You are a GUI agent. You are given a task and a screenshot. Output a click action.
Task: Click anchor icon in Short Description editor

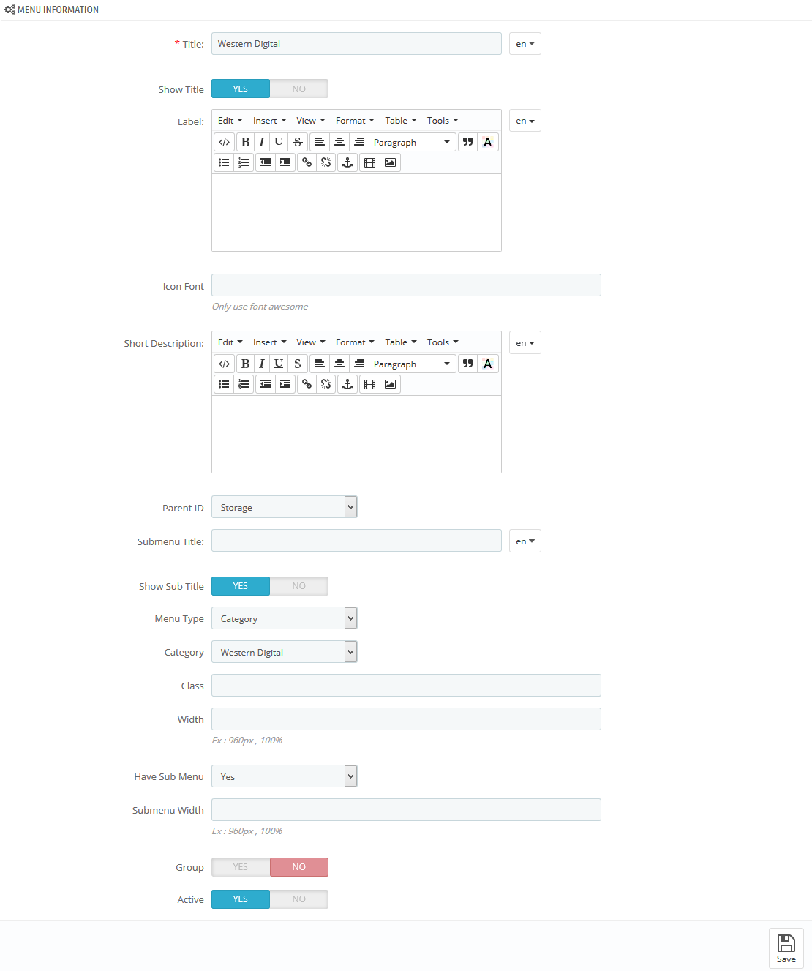pyautogui.click(x=348, y=384)
